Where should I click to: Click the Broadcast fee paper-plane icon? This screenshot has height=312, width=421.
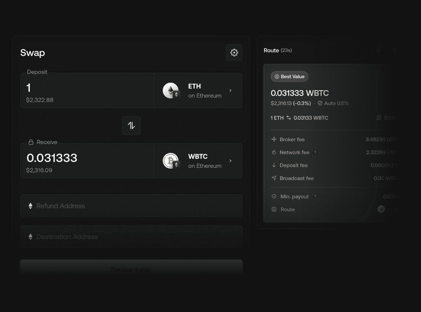274,178
